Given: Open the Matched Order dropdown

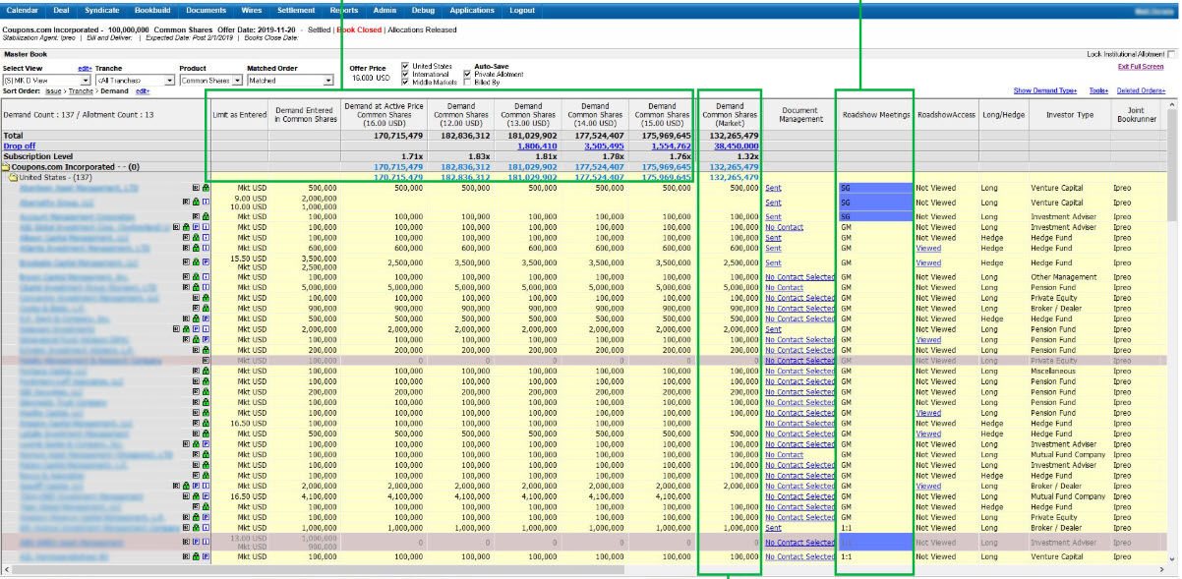Looking at the screenshot, I should click(x=290, y=81).
